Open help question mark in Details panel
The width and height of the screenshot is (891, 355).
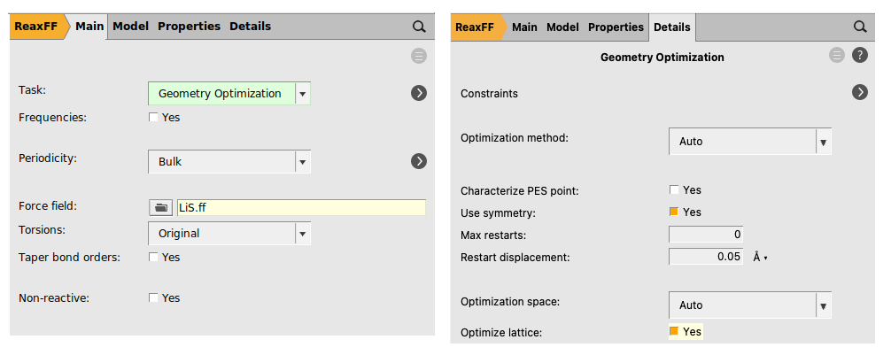pos(860,56)
